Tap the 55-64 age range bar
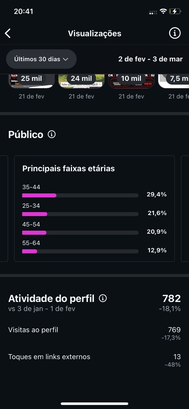Screen dimensions: 189x409 click(x=80, y=251)
